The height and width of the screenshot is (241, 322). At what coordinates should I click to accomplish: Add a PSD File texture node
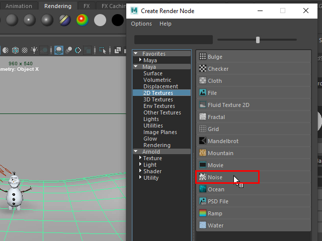(x=218, y=201)
